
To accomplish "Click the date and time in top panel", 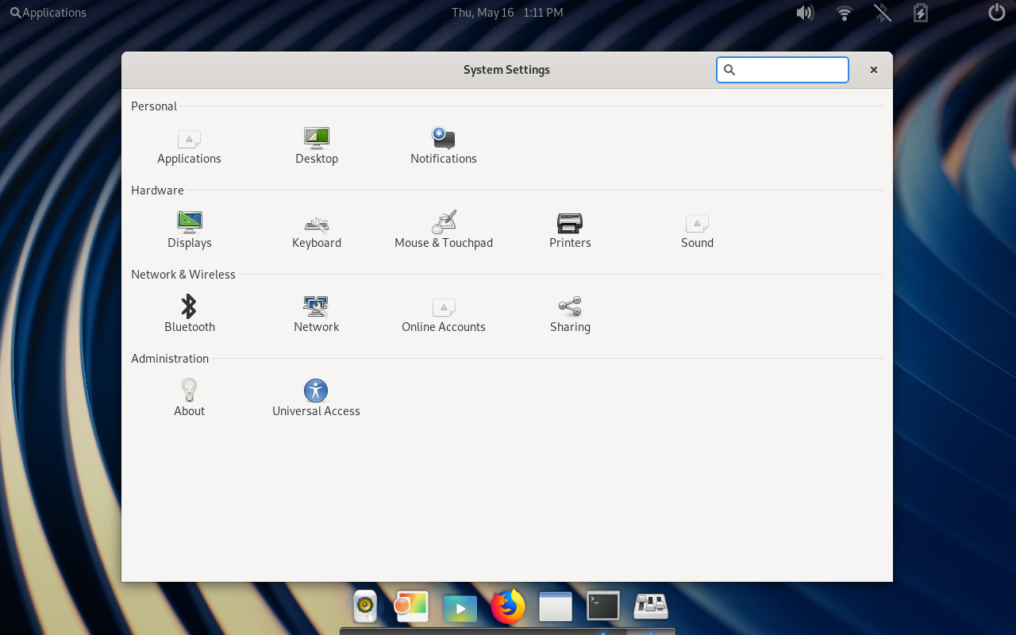I will [507, 13].
